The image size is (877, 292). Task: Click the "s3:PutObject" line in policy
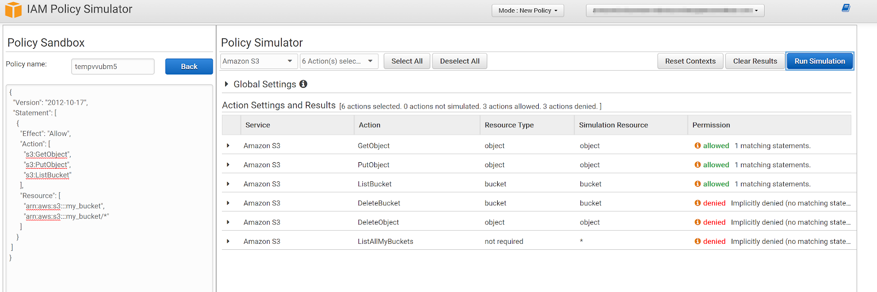point(48,165)
